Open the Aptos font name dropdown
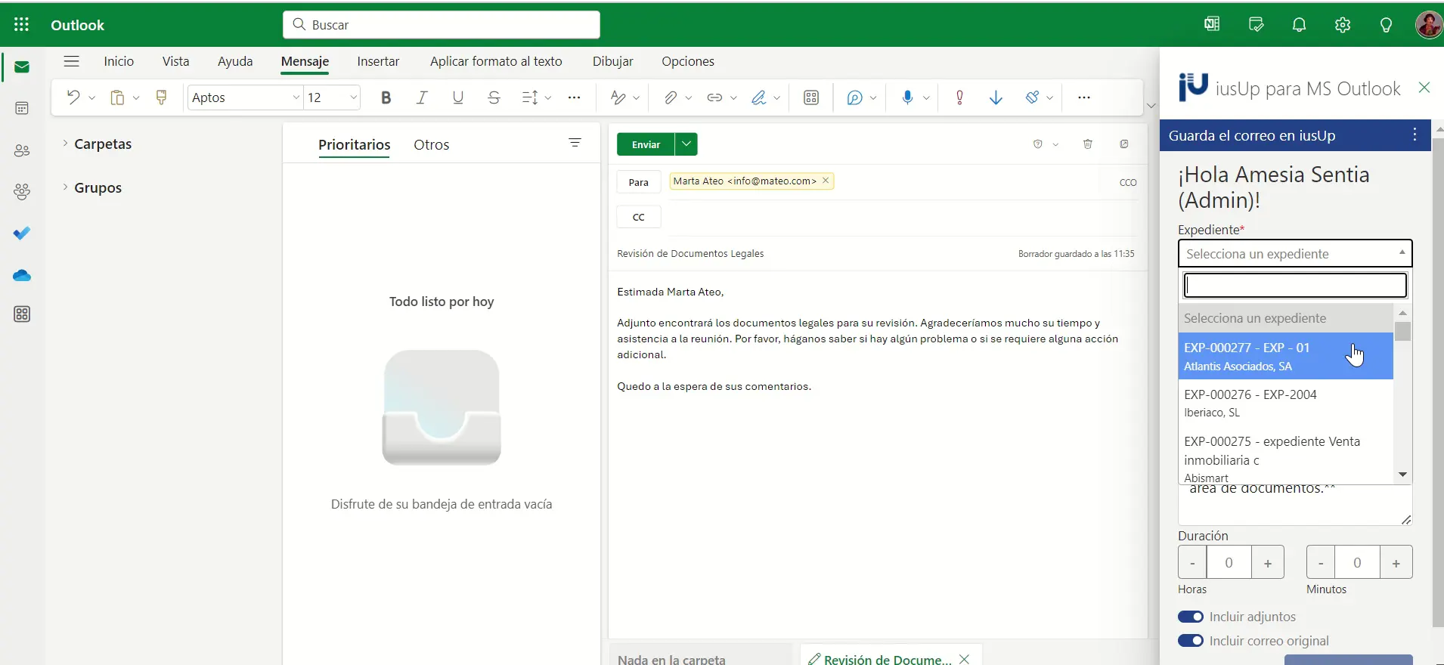Viewport: 1444px width, 665px height. pos(296,97)
